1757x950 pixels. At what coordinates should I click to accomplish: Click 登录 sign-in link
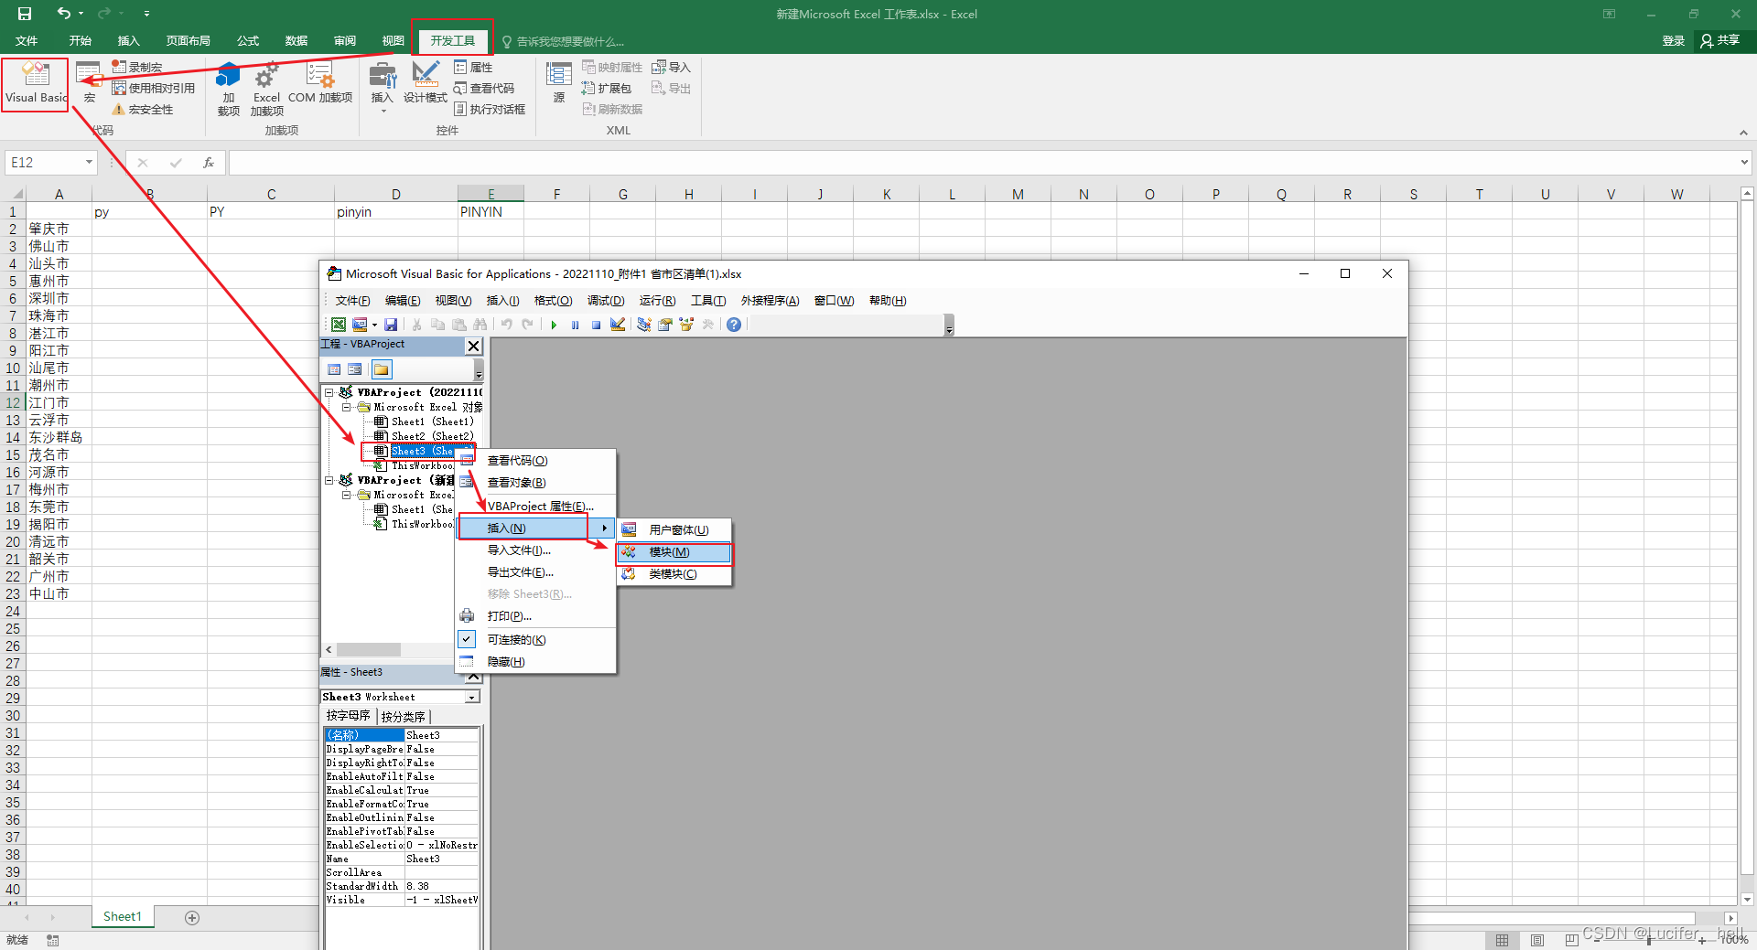[x=1673, y=40]
